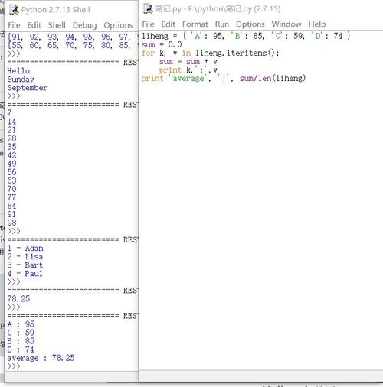Open the editor's File menu
383x387 pixels.
[x=148, y=24]
